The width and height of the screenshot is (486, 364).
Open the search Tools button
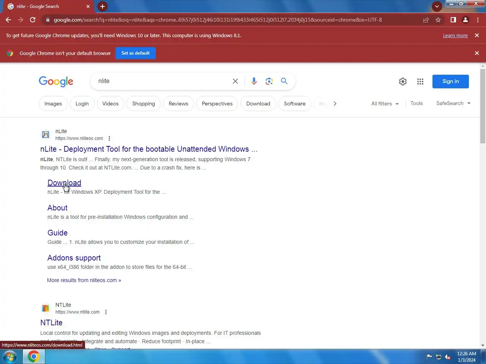(x=417, y=103)
